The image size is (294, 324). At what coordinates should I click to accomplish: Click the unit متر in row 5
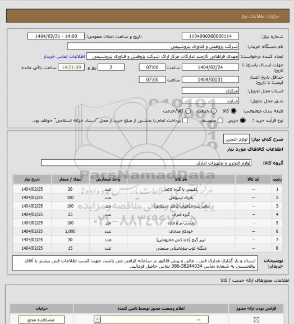tap(108, 223)
